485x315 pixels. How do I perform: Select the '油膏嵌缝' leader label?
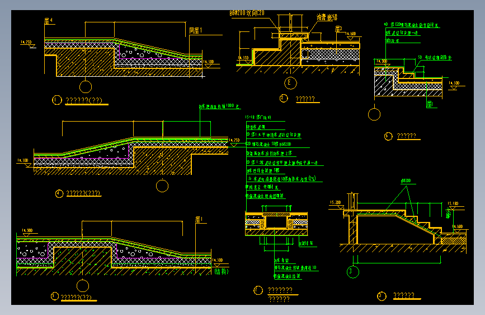click(327, 17)
